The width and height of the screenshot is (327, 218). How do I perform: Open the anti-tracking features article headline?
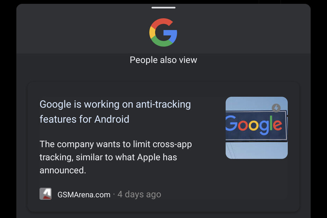pyautogui.click(x=115, y=111)
